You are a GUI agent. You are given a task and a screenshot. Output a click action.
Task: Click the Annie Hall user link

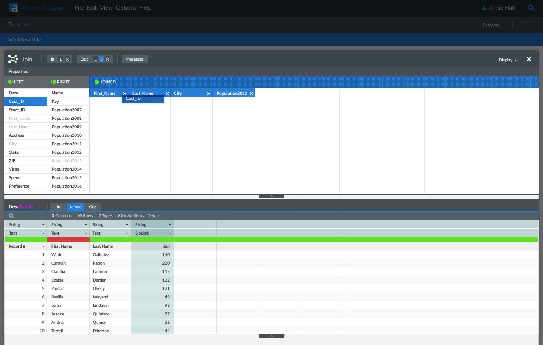(501, 8)
